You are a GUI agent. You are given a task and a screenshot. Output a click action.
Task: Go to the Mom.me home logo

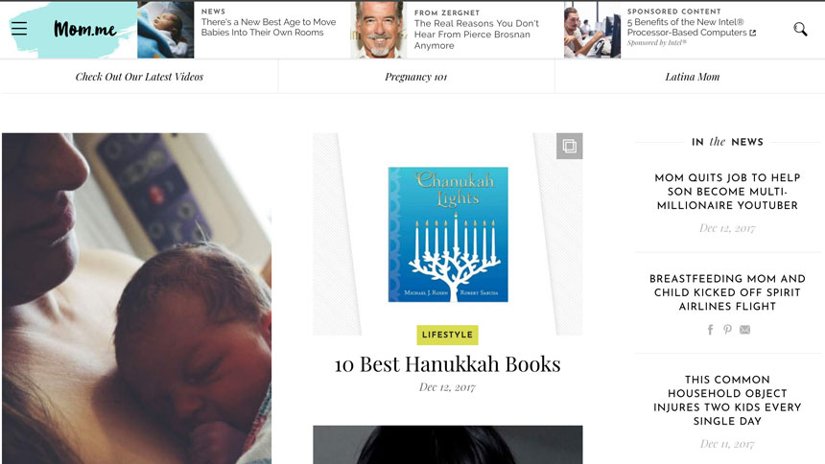[x=84, y=29]
